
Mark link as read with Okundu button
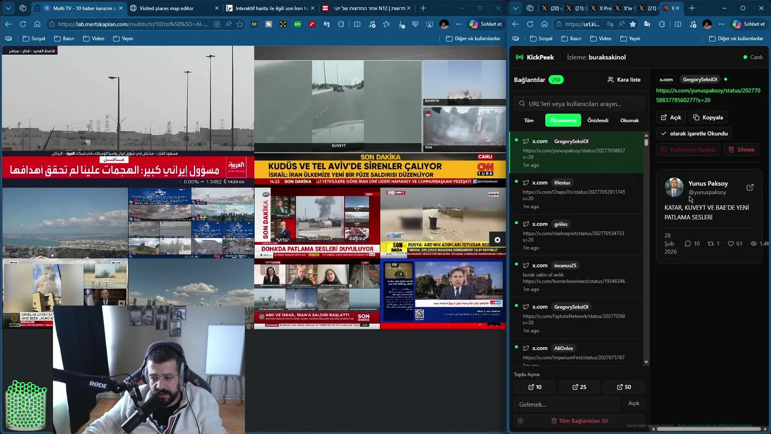coord(694,133)
